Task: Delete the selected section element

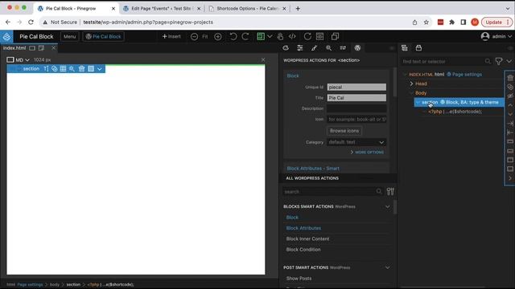Action: [81, 68]
